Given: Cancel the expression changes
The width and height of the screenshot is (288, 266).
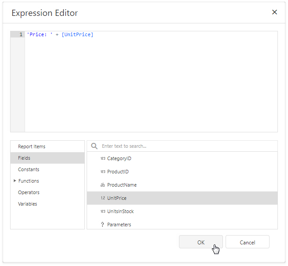Looking at the screenshot, I should (x=248, y=242).
